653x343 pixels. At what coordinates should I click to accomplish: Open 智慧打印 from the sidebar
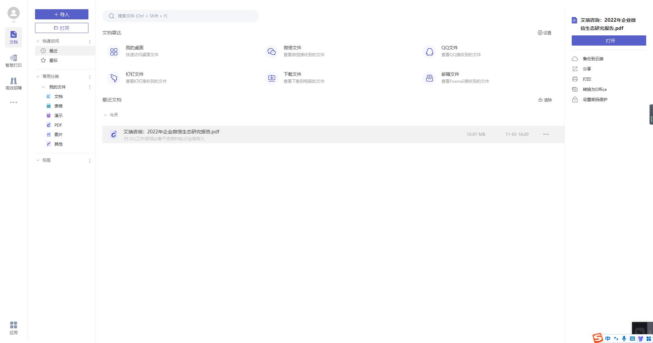tap(14, 61)
